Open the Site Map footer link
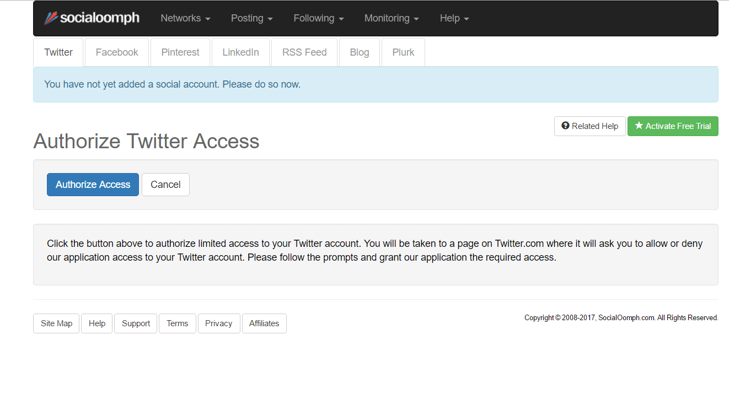The height and width of the screenshot is (394, 740). 56,323
